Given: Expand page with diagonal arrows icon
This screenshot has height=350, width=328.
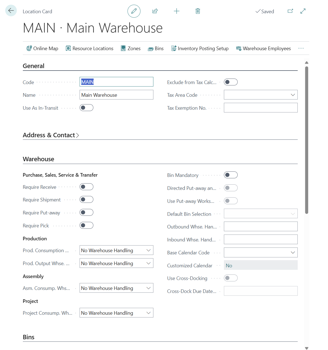Looking at the screenshot, I should tap(303, 11).
